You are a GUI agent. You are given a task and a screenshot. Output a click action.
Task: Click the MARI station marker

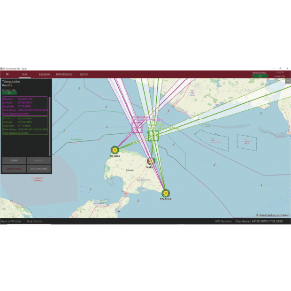coord(150,161)
